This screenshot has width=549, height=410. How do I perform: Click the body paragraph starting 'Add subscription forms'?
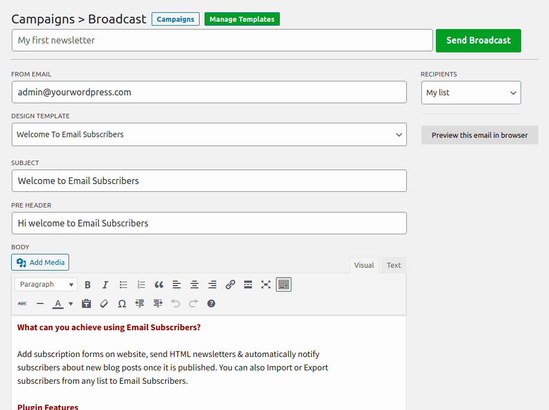[173, 368]
